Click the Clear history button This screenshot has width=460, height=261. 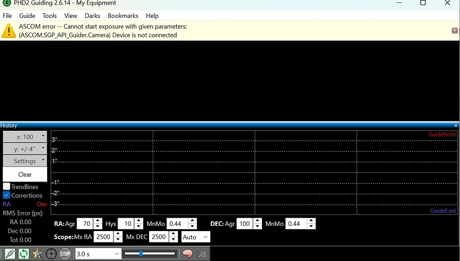[25, 174]
